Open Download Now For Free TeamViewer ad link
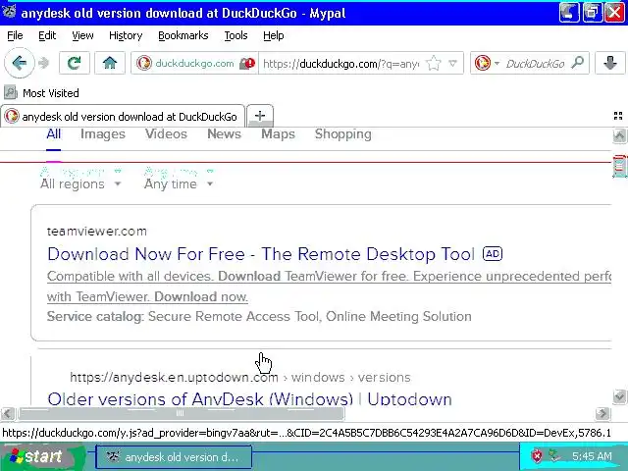 point(261,254)
